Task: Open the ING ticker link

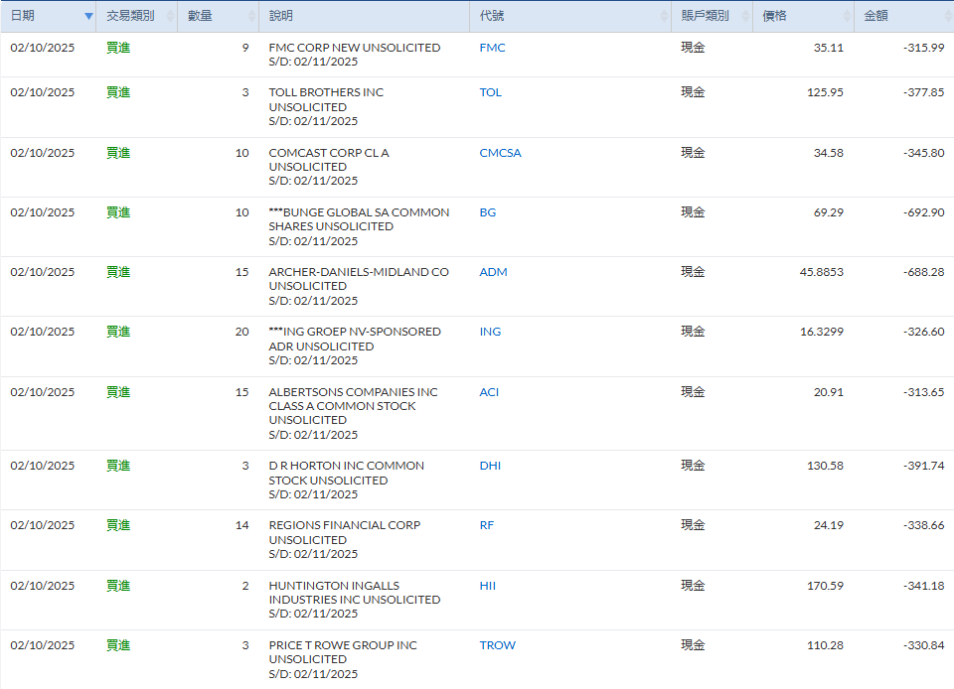Action: click(490, 332)
